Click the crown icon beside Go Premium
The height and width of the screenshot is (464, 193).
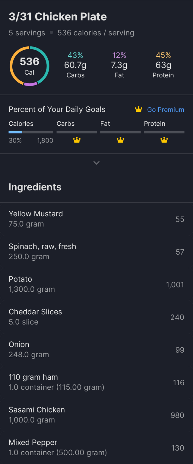[138, 109]
